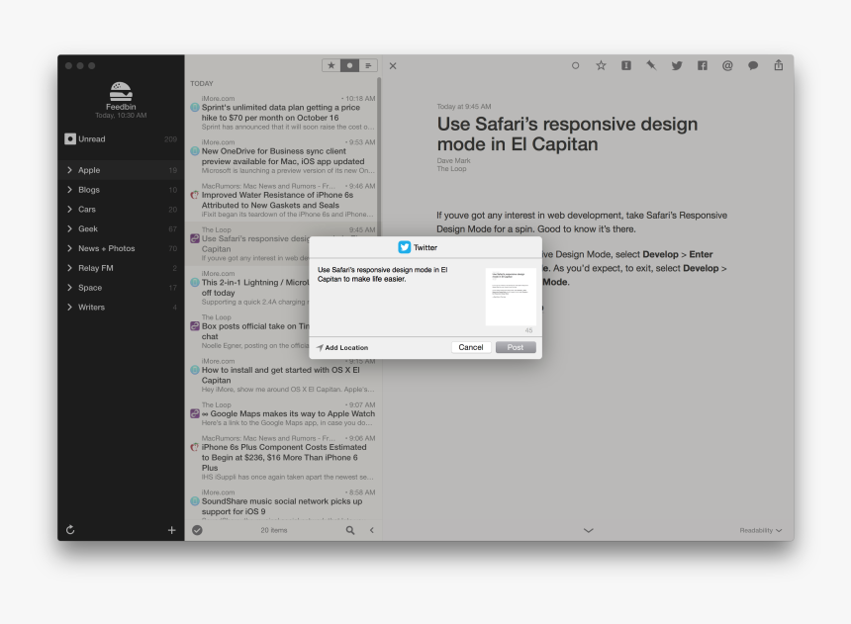Expand the Geek folder

click(69, 228)
